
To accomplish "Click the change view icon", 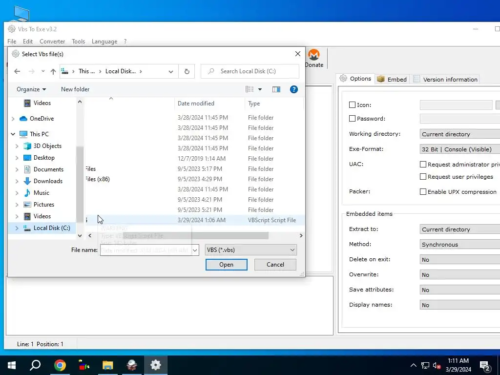I will tap(250, 89).
